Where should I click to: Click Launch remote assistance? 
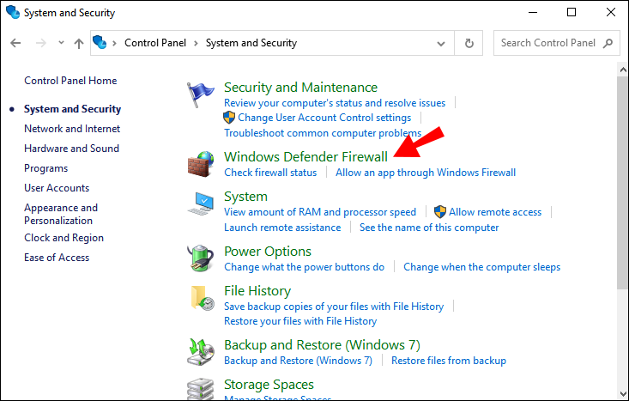click(x=282, y=228)
